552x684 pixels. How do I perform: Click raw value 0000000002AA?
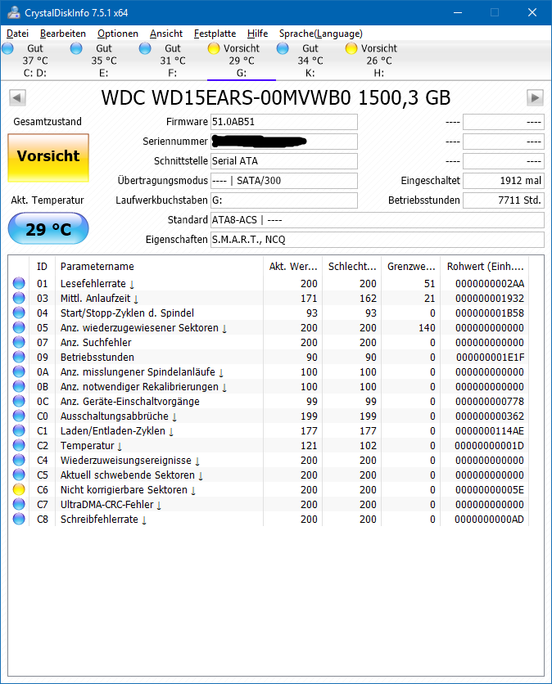coord(490,284)
